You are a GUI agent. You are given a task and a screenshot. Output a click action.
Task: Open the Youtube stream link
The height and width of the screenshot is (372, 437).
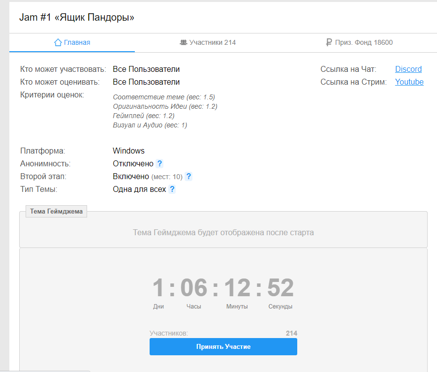click(409, 82)
